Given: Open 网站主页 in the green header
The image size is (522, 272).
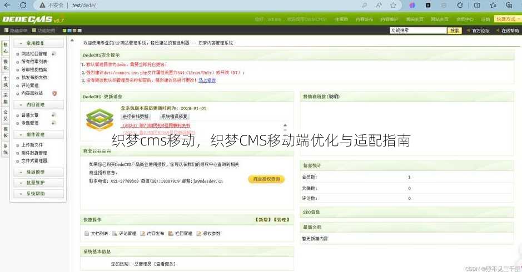Looking at the screenshot, I should click(440, 19).
